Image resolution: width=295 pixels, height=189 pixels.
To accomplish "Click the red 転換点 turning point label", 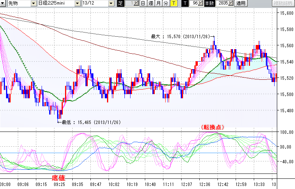I will coord(212,127).
